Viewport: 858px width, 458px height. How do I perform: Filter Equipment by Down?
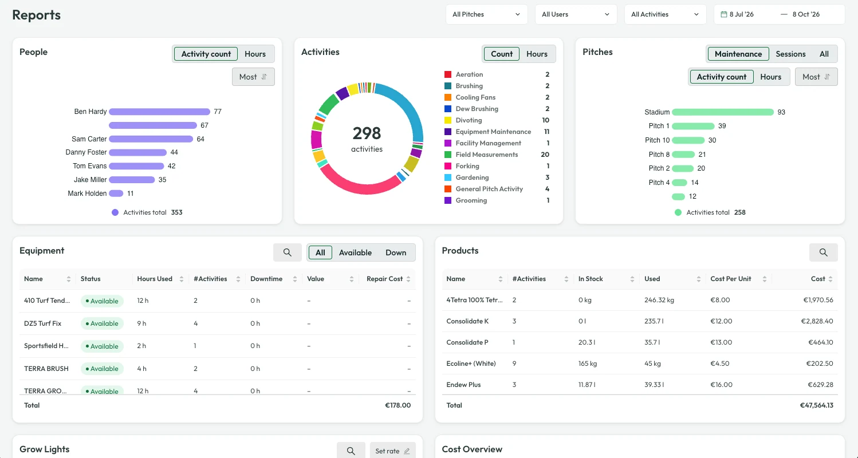[396, 252]
